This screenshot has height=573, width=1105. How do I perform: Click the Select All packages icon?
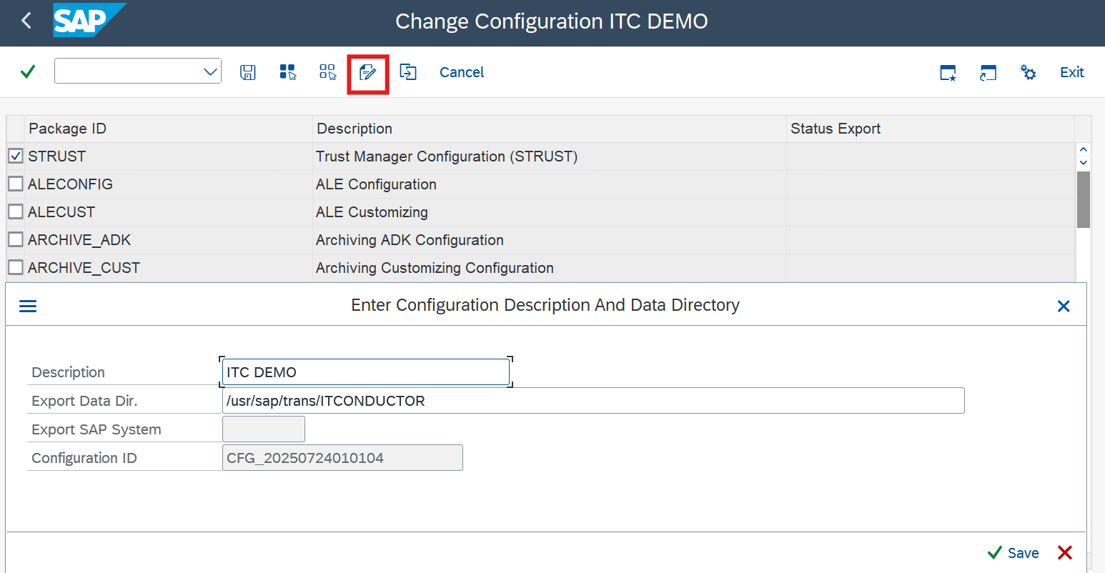click(287, 72)
